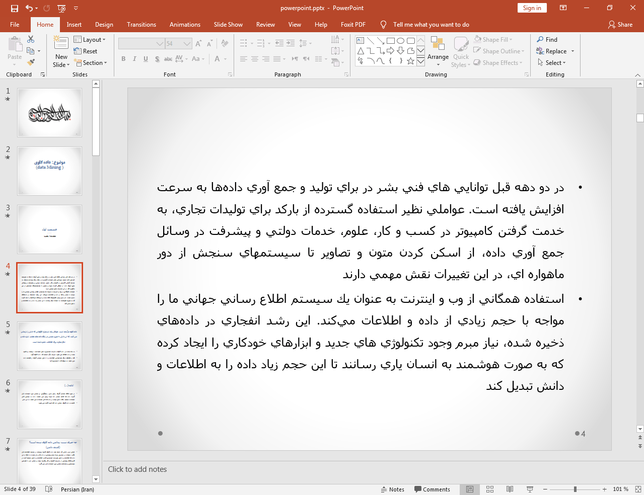Open the Shape Fill dropdown
Image resolution: width=644 pixels, height=495 pixels.
493,39
